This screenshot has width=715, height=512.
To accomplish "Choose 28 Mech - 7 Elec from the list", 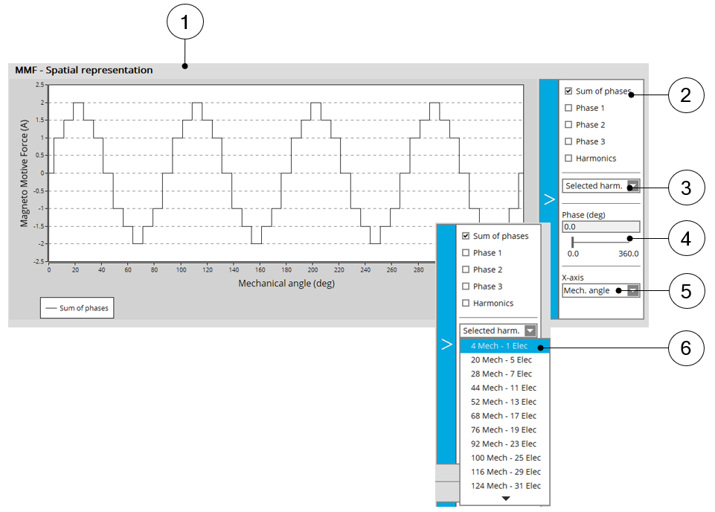I will [x=501, y=374].
